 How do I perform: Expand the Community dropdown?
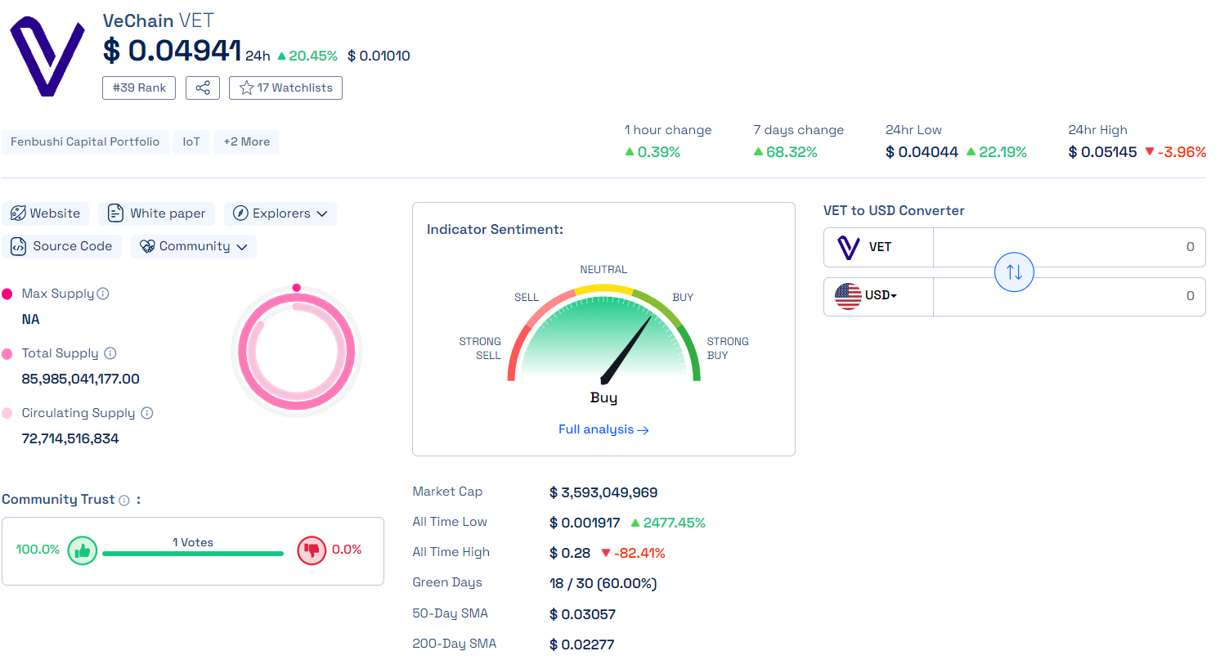click(x=194, y=246)
